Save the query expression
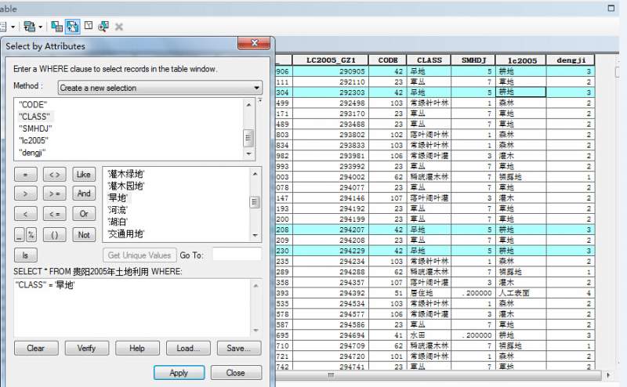The width and height of the screenshot is (627, 387). click(x=239, y=348)
